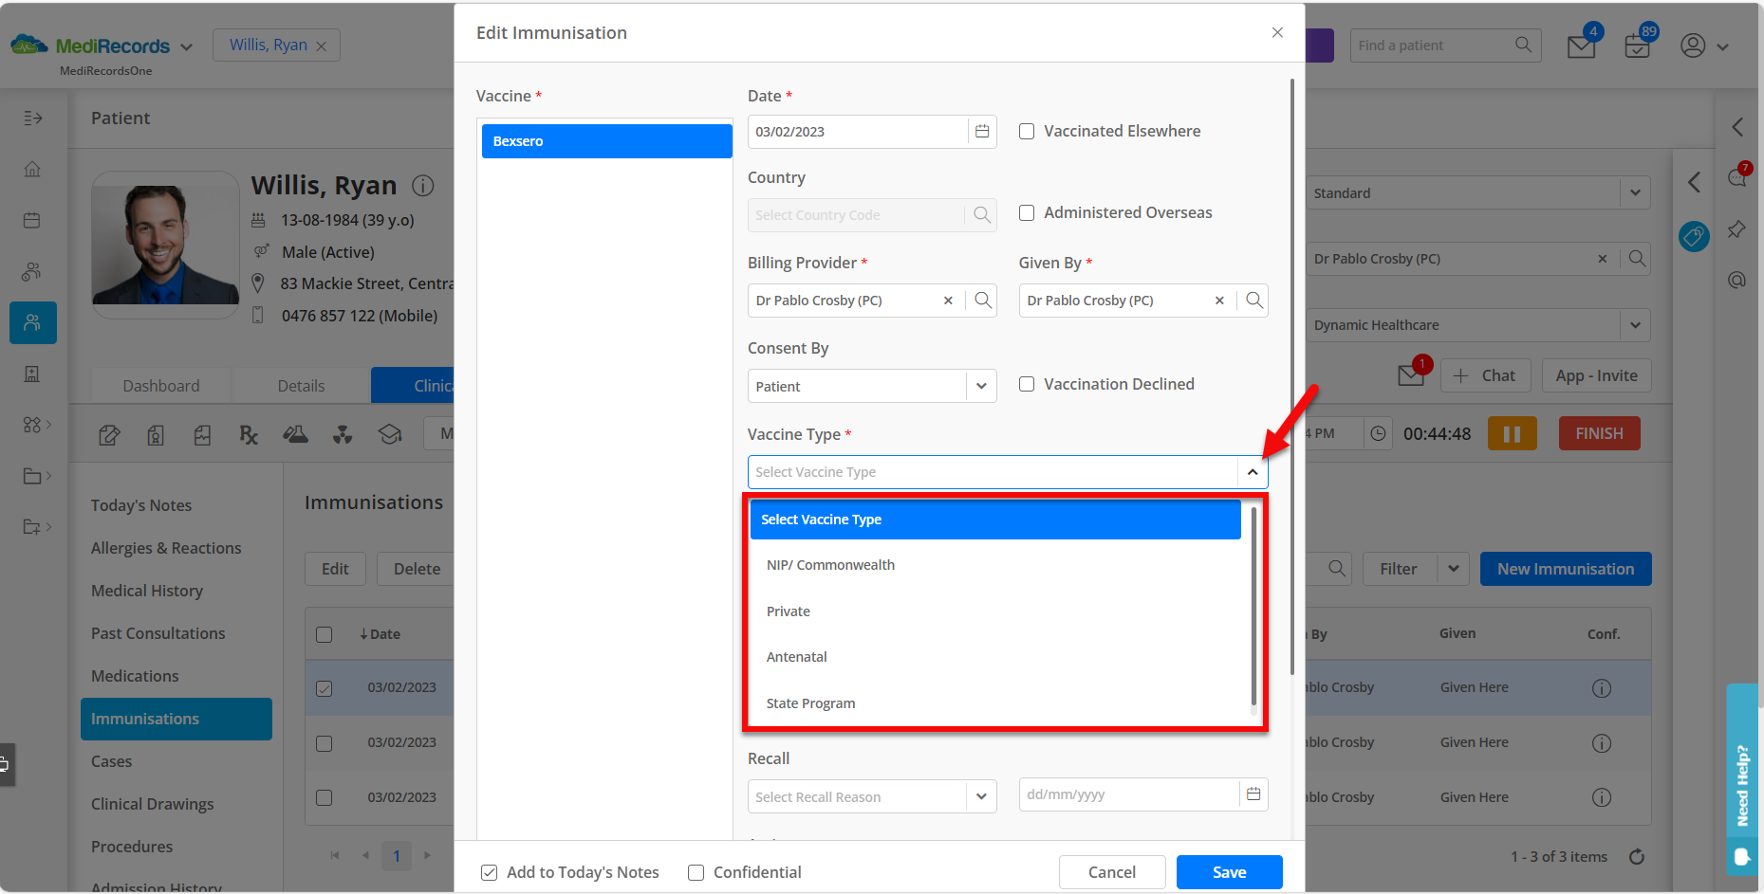Open Medical History in clinical menu
The width and height of the screenshot is (1764, 894).
[x=147, y=591]
